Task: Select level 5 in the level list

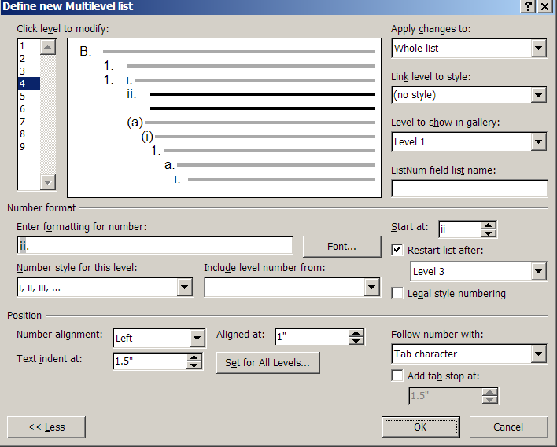Action: 29,96
